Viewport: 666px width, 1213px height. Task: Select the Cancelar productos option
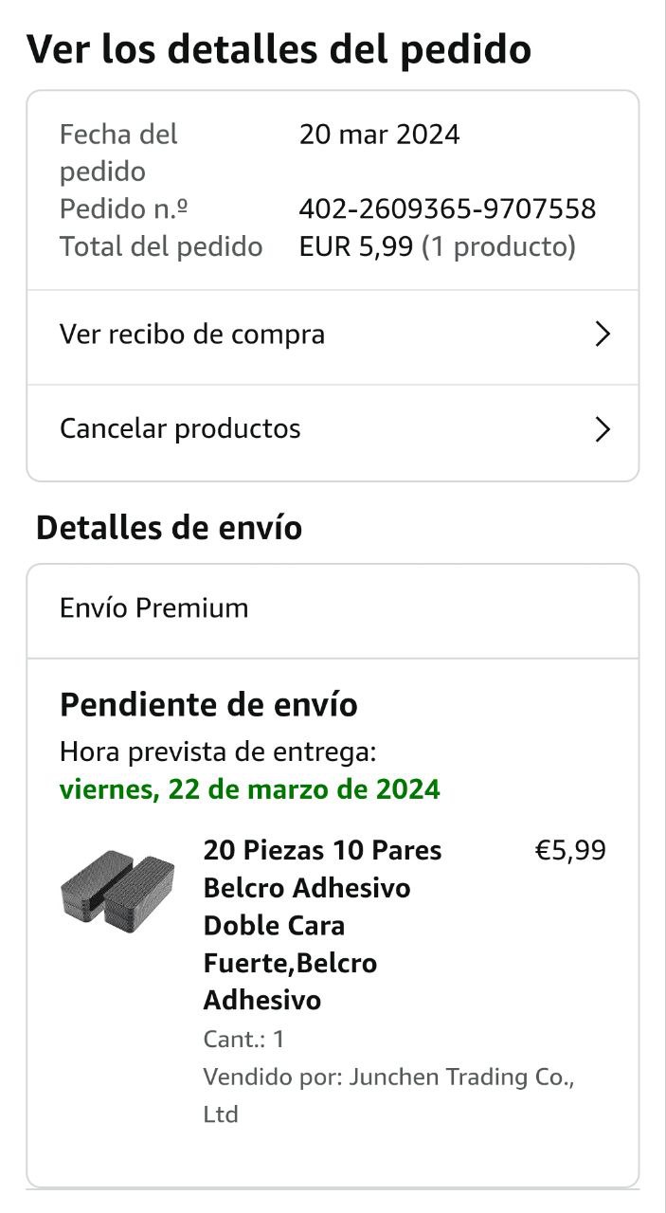pyautogui.click(x=180, y=429)
